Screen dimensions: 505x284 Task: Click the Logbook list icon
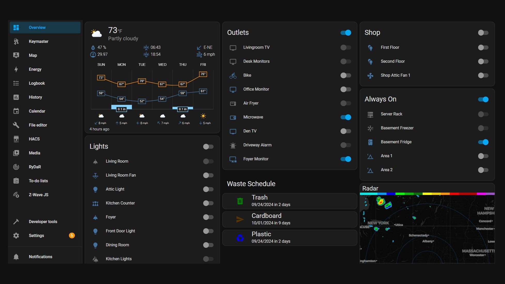click(16, 83)
